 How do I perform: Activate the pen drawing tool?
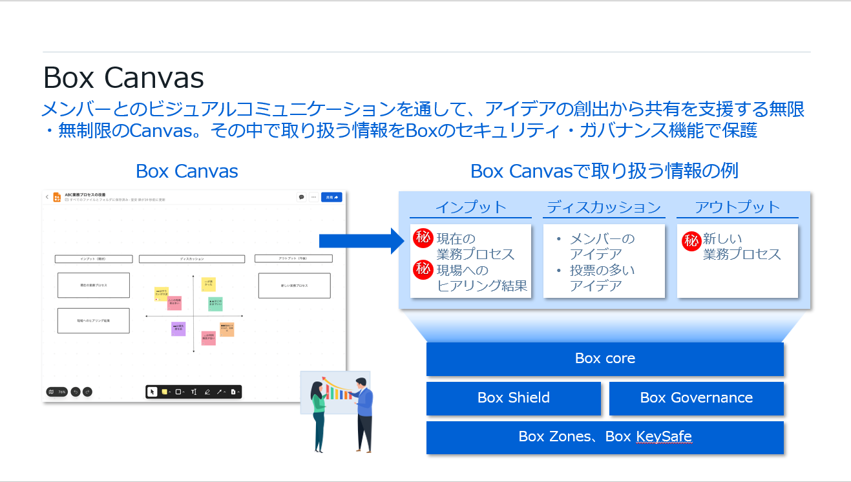208,392
